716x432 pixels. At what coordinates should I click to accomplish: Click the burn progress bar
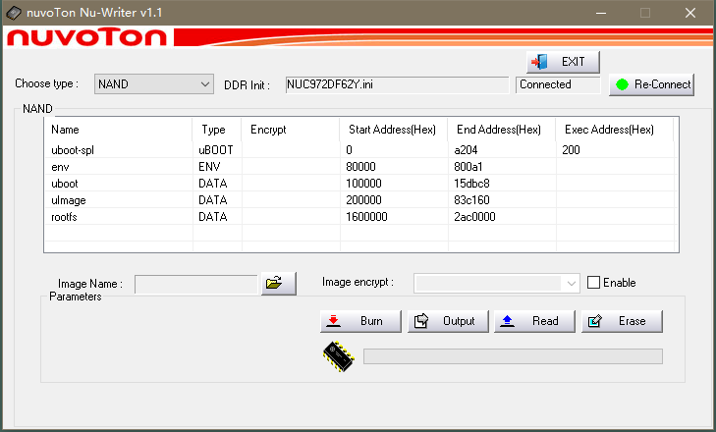tap(513, 356)
